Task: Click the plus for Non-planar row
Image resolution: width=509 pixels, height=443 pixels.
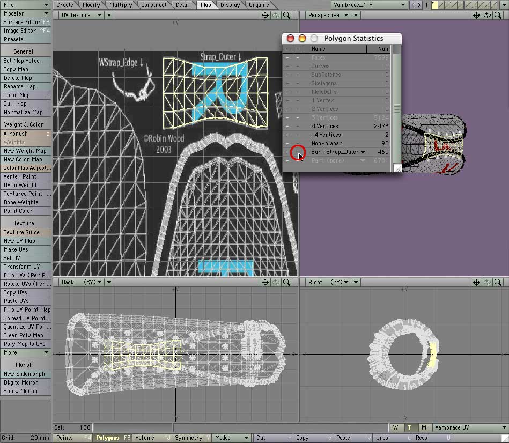Action: (x=287, y=143)
